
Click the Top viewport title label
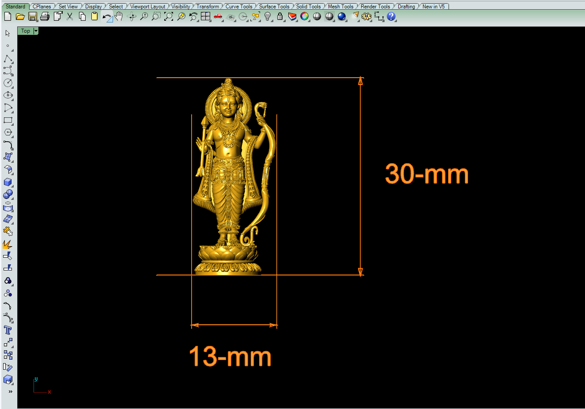26,31
